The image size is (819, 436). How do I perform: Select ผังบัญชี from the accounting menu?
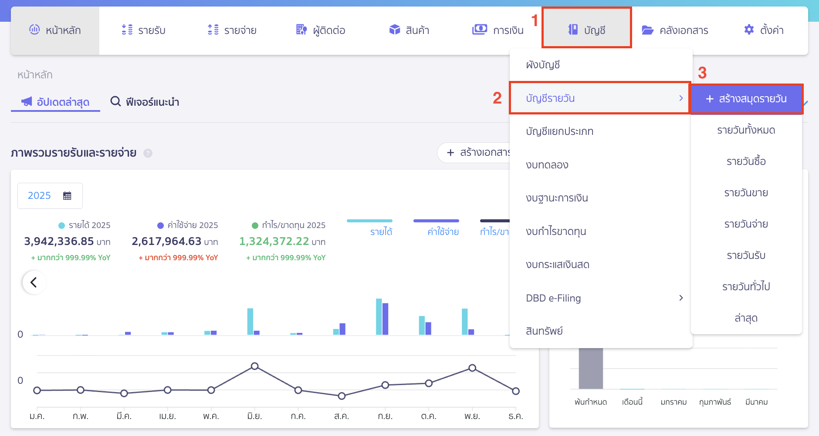click(x=543, y=65)
